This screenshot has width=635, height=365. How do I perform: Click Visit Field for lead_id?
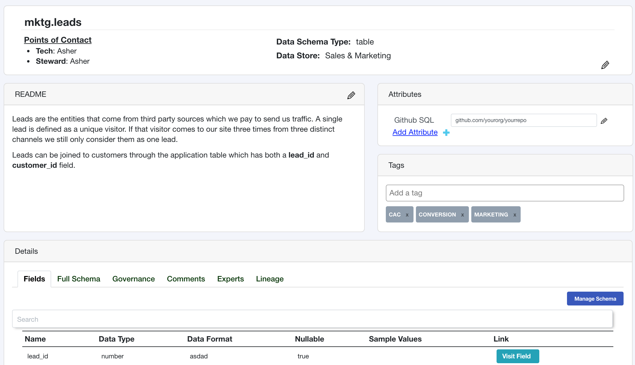(517, 356)
